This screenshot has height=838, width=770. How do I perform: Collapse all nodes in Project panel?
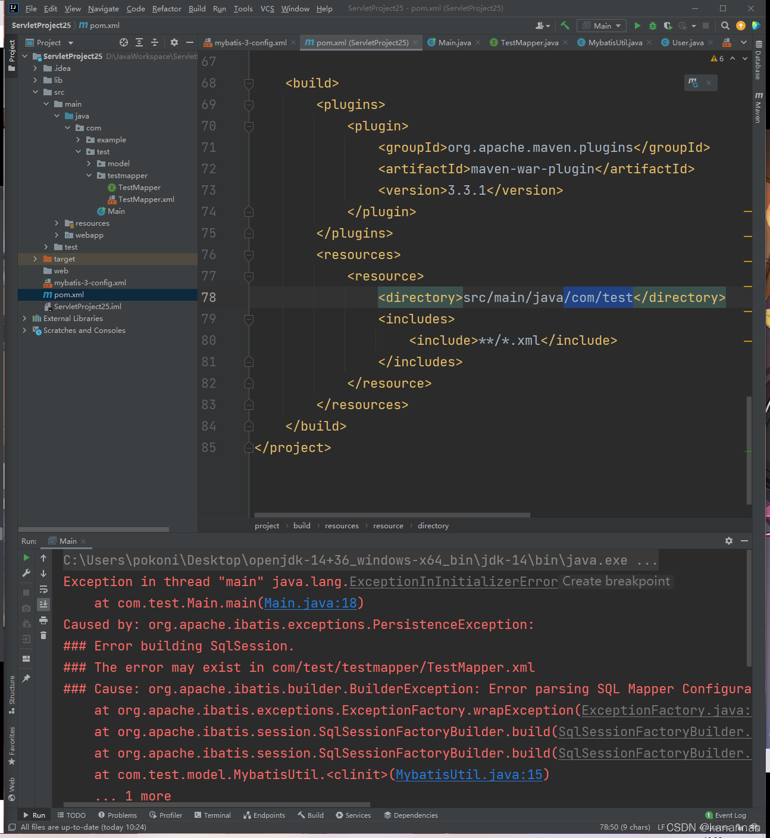coord(155,42)
